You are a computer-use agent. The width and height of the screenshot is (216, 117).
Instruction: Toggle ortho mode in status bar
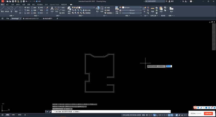[157, 115]
